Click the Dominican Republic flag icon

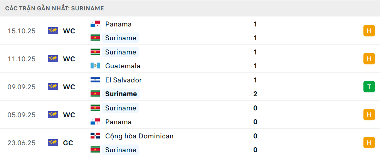(95, 136)
